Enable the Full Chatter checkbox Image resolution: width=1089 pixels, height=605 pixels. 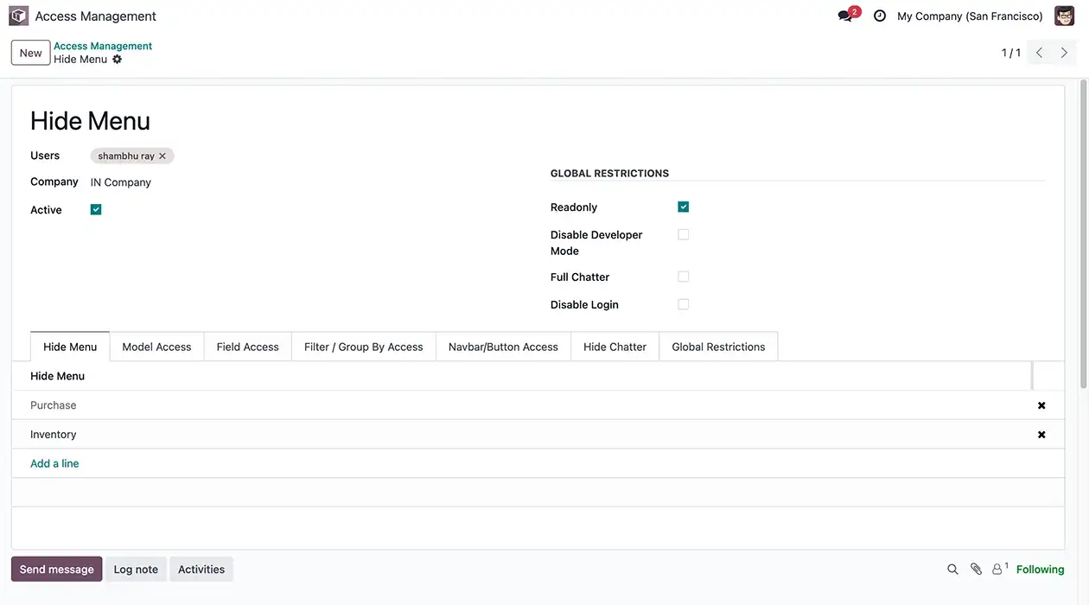(683, 276)
